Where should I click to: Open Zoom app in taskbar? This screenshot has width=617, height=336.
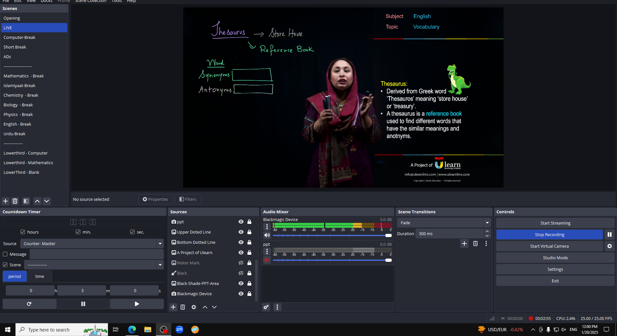(179, 330)
